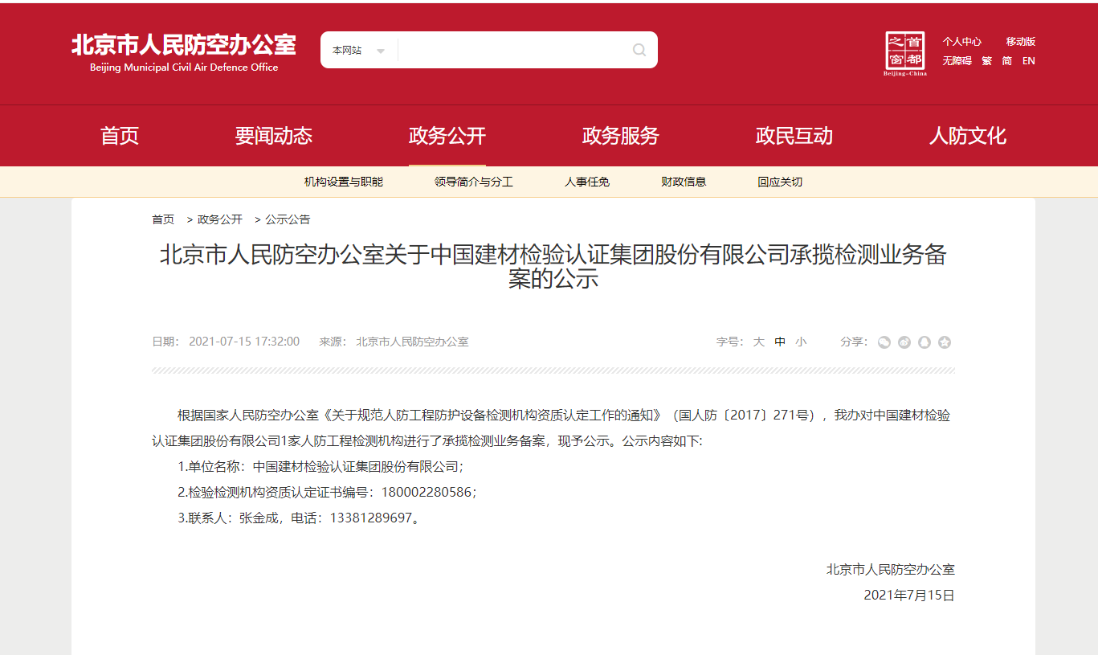Open 个人中心 link
The image size is (1098, 655).
(x=961, y=42)
